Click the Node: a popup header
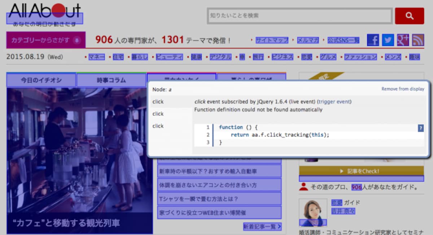Screen dimensions: 433x235 tap(162, 89)
